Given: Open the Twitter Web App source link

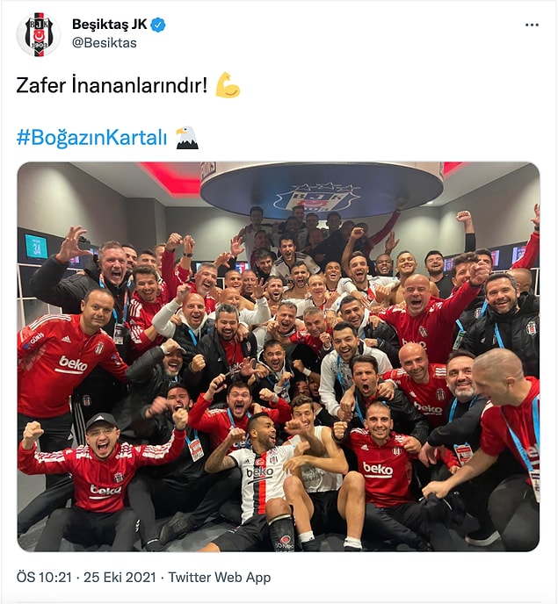Looking at the screenshot, I should (220, 577).
